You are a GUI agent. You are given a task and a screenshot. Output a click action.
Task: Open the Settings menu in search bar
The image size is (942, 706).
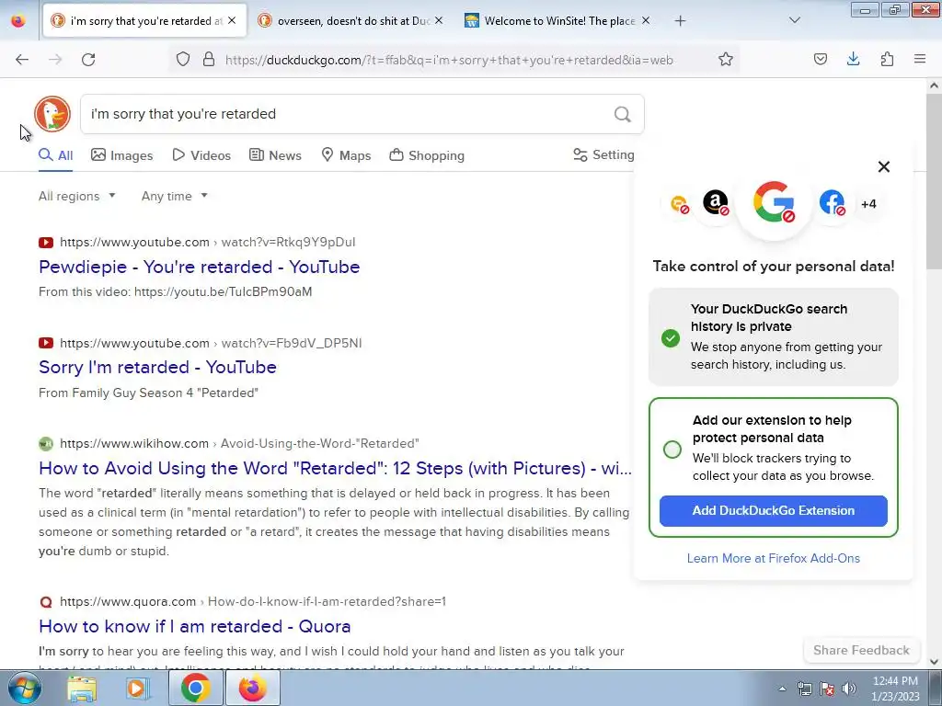pyautogui.click(x=603, y=154)
